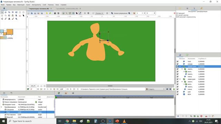Click the cut scissors icon in Layers panel
This screenshot has height=124, width=221.
point(206,116)
